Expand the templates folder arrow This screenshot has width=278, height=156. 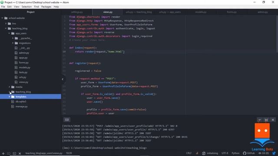[x=9, y=97]
